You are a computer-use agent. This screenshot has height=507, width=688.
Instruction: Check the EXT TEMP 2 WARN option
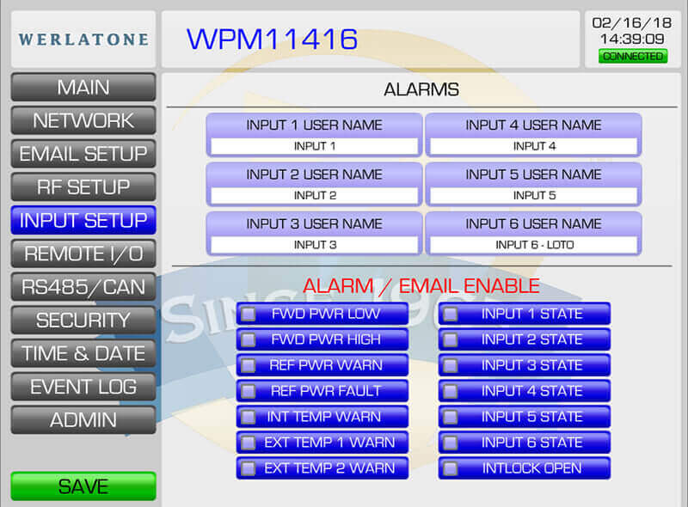pos(249,468)
